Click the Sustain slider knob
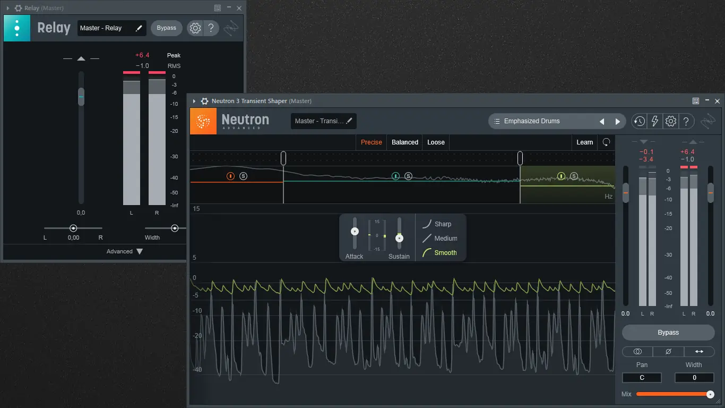This screenshot has width=725, height=408. 400,238
